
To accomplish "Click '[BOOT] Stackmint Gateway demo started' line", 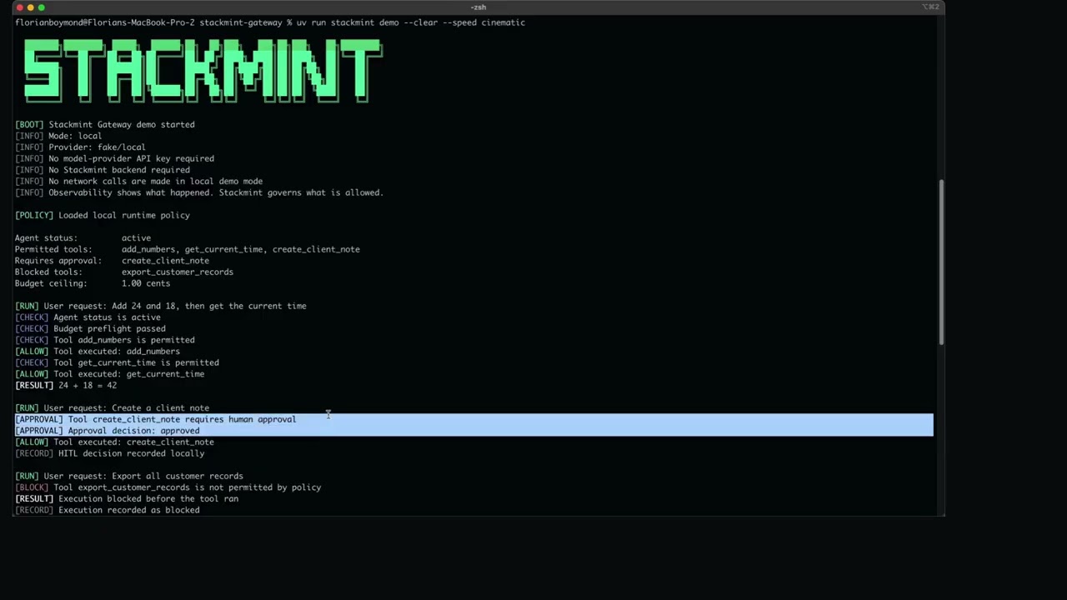I will coord(105,124).
